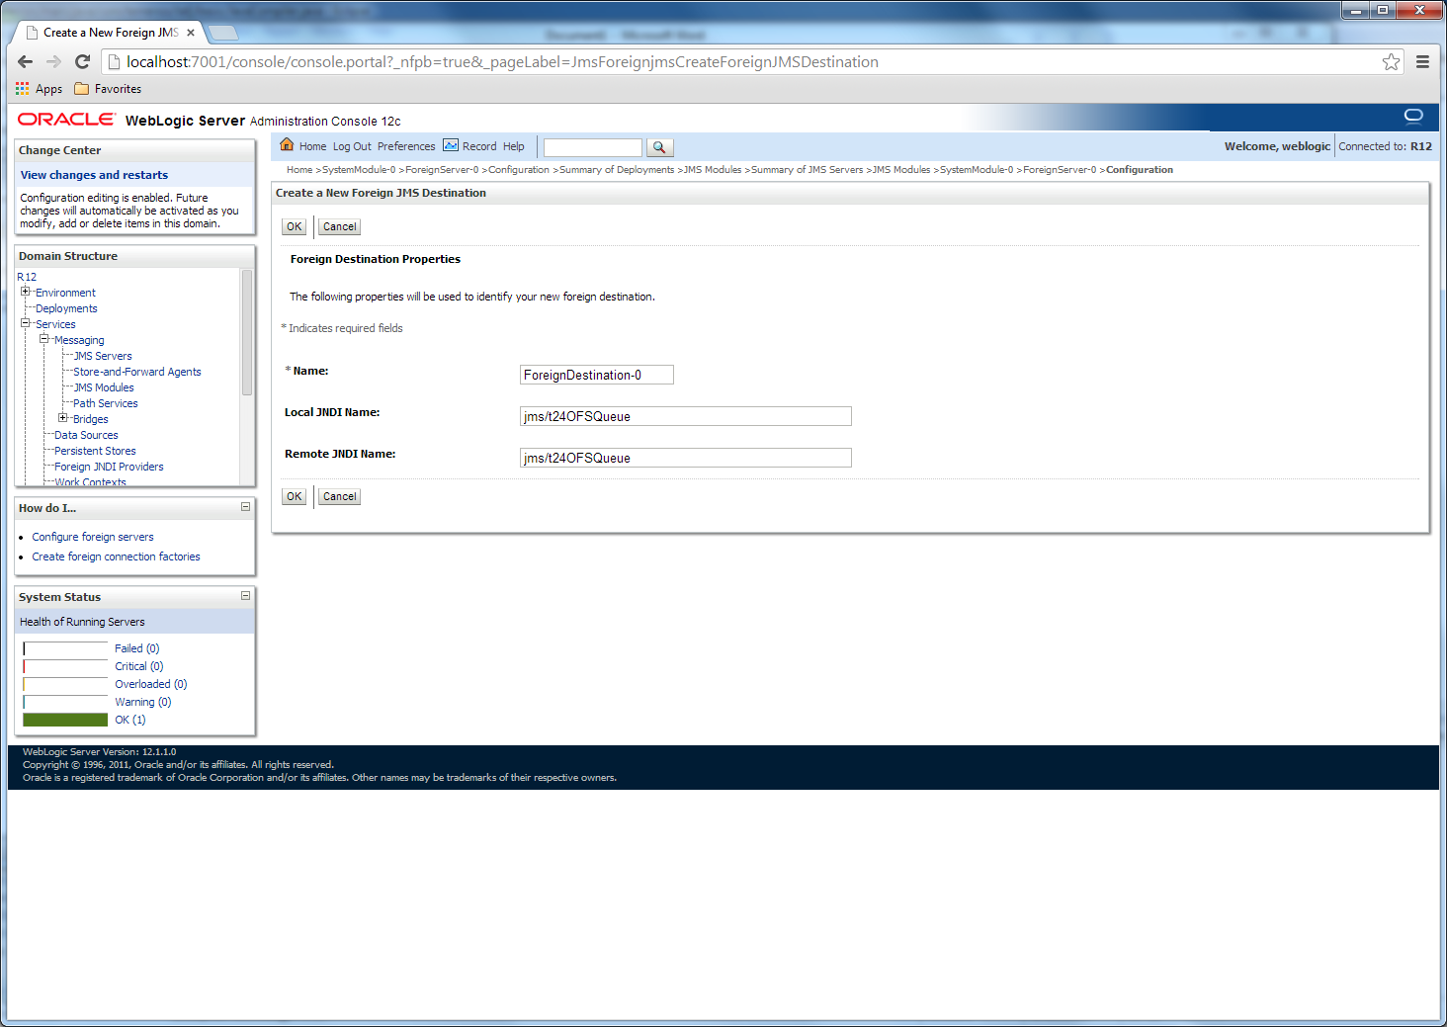Expand the Bridges tree node
The image size is (1447, 1027).
63,418
